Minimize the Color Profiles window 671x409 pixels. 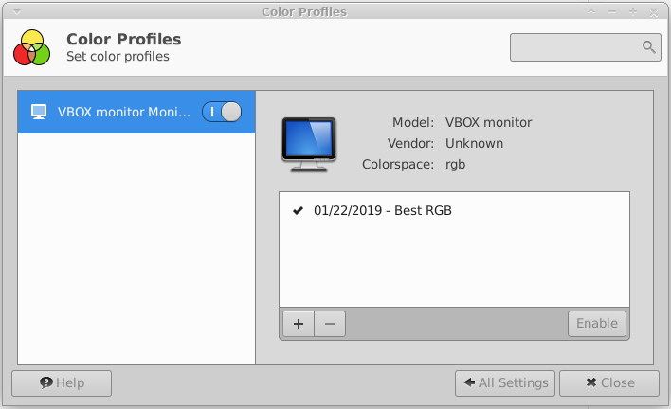click(612, 11)
